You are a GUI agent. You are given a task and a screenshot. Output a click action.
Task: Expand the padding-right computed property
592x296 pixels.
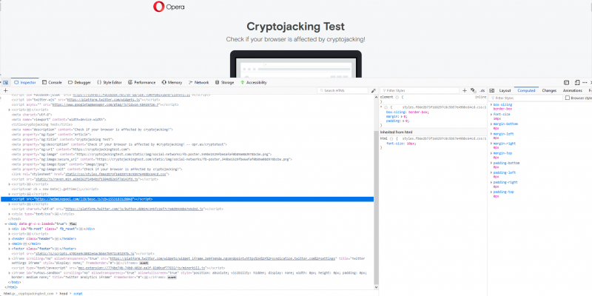[x=491, y=182]
